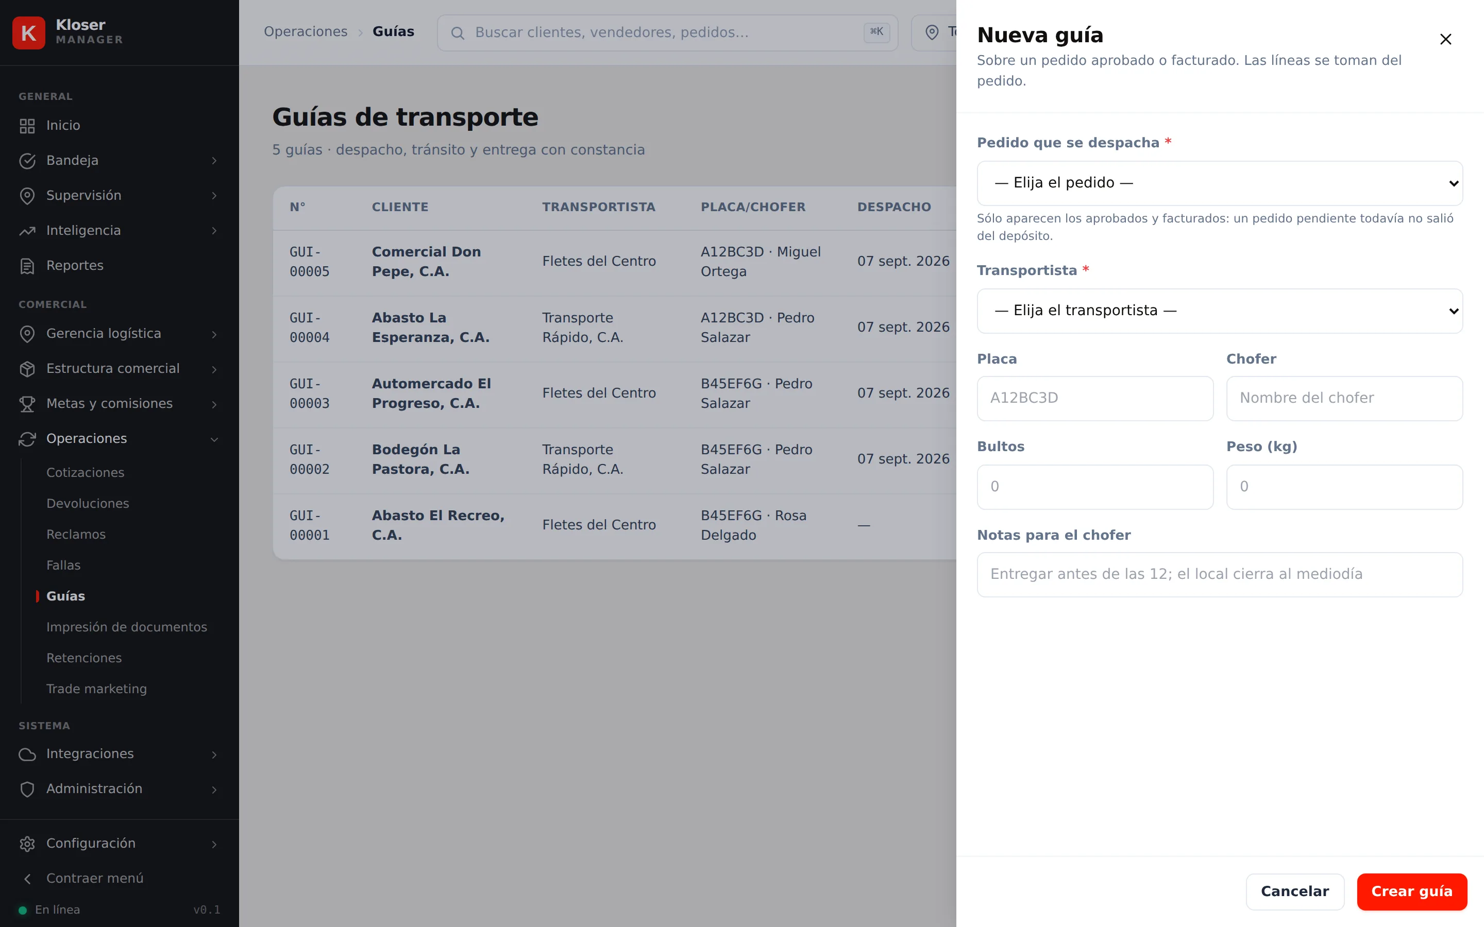
Task: Select Retenciones in the sidebar
Action: click(x=84, y=658)
